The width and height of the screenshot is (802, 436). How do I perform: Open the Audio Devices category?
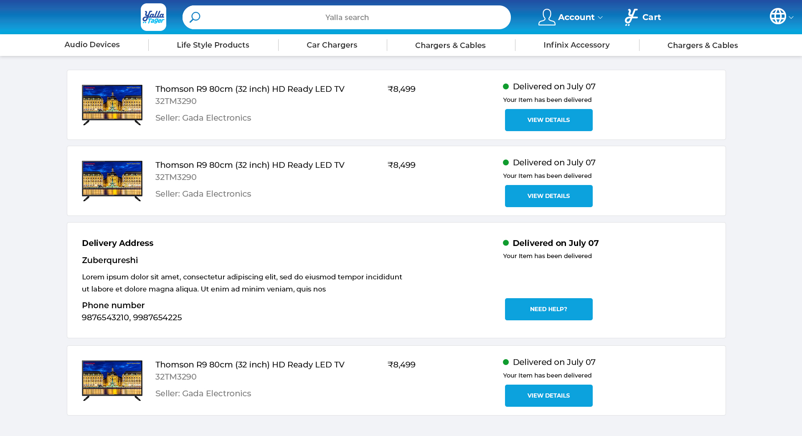click(92, 45)
